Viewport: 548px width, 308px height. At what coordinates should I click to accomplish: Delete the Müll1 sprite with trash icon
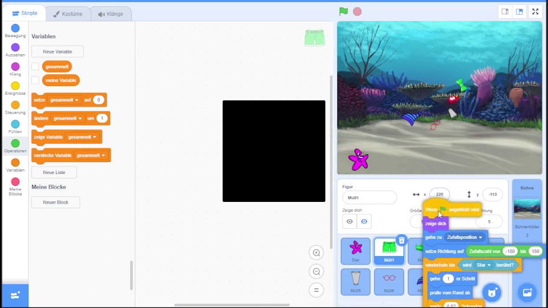(401, 241)
